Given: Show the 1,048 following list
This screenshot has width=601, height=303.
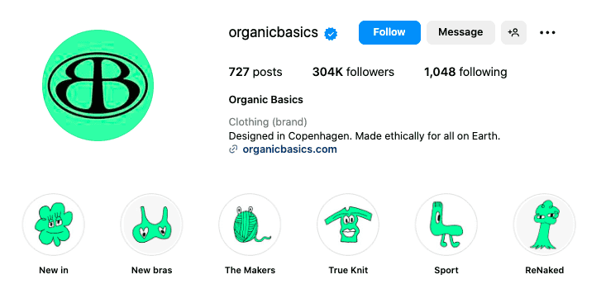Looking at the screenshot, I should pyautogui.click(x=465, y=72).
